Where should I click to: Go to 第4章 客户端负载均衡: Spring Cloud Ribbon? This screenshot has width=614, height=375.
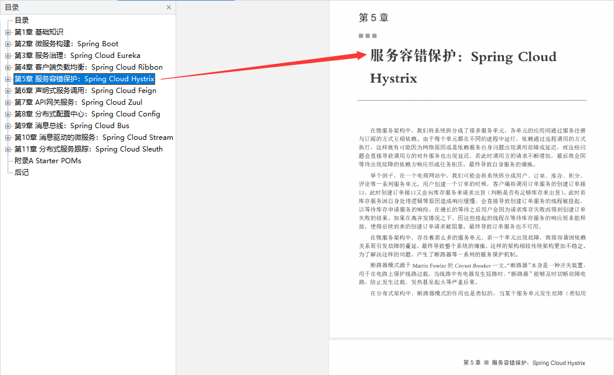pyautogui.click(x=88, y=67)
